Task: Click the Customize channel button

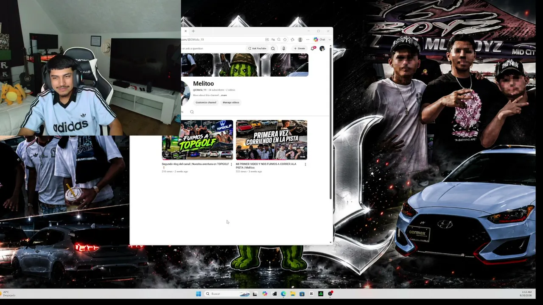Action: (206, 103)
